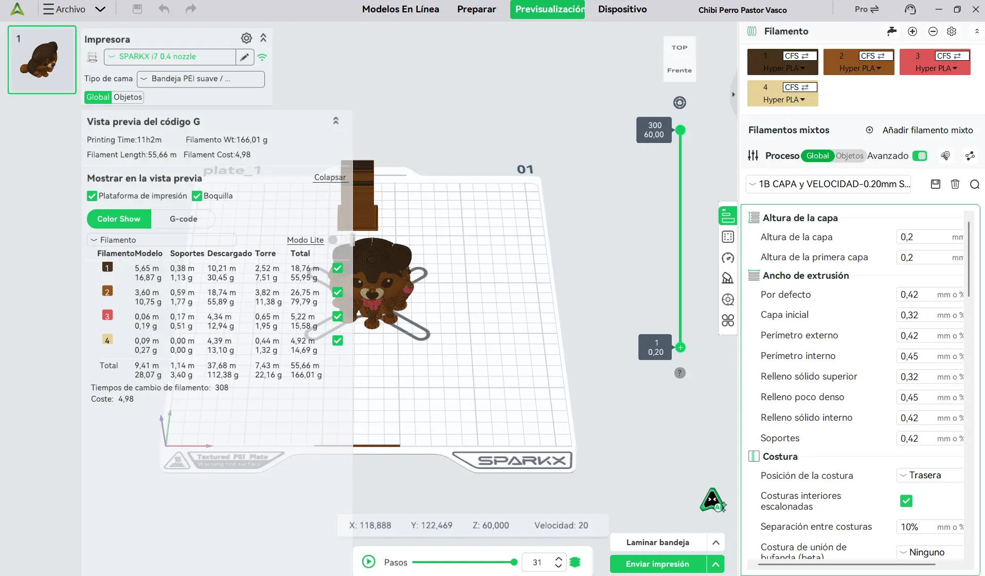Uncheck the Boquilla checkbox
The width and height of the screenshot is (985, 576).
[x=197, y=196]
